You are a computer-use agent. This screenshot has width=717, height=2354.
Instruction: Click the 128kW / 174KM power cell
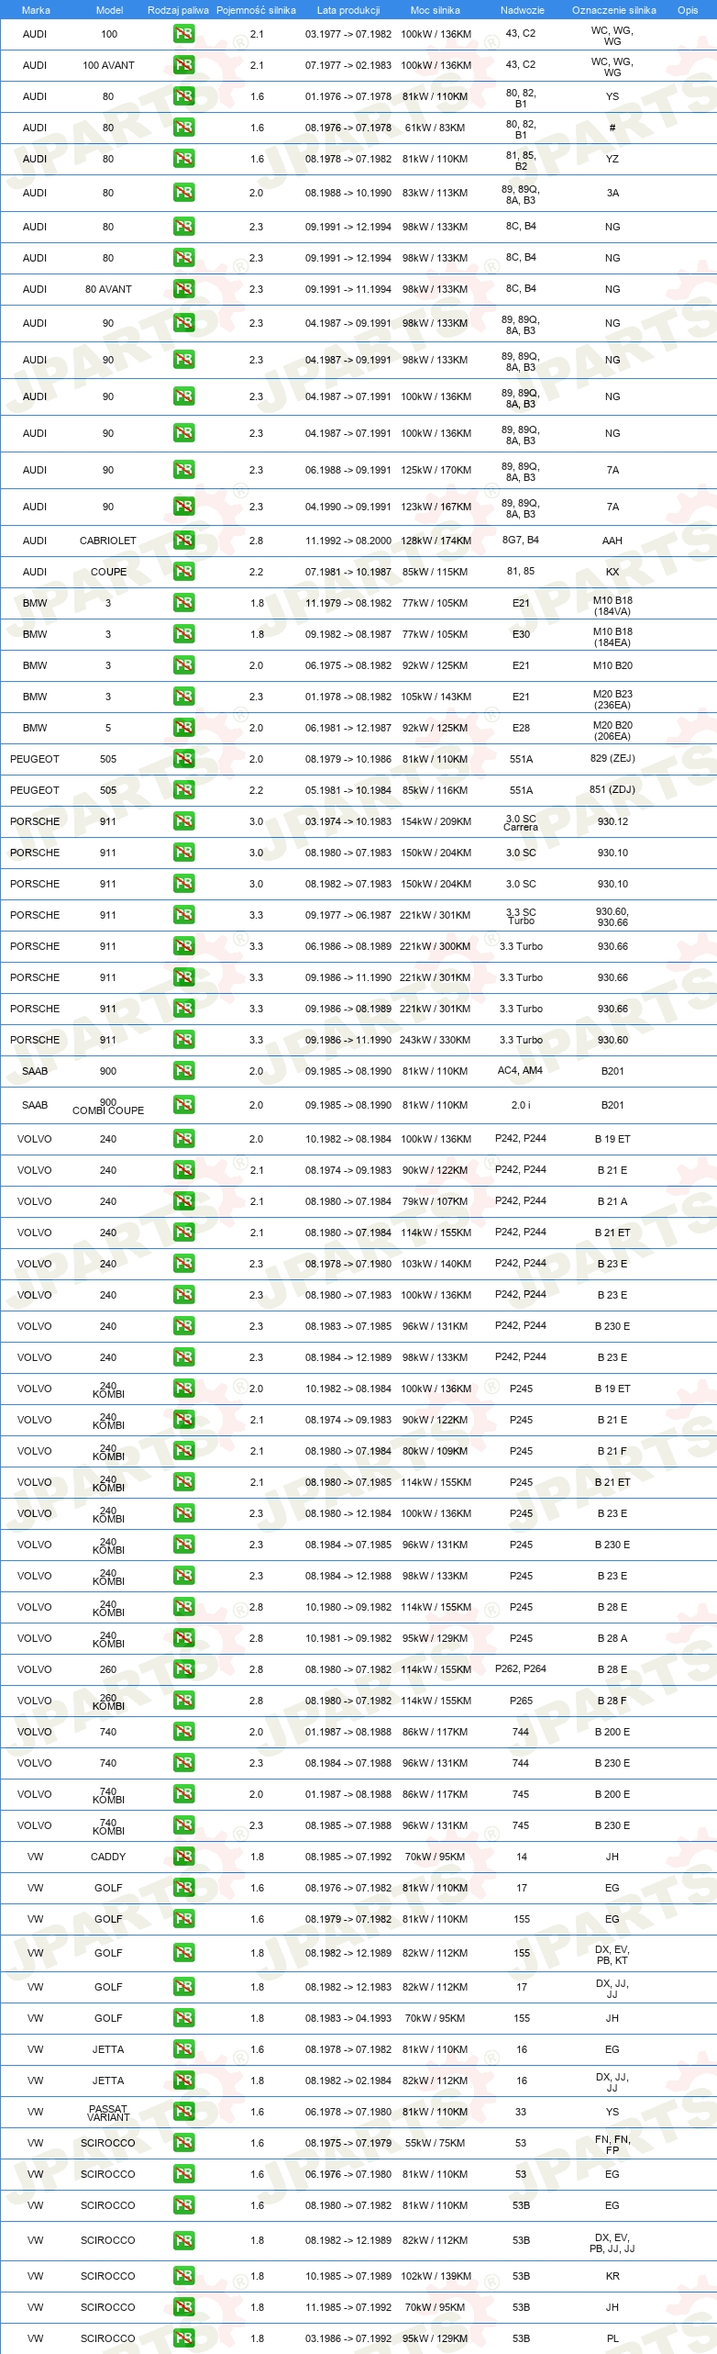click(436, 541)
